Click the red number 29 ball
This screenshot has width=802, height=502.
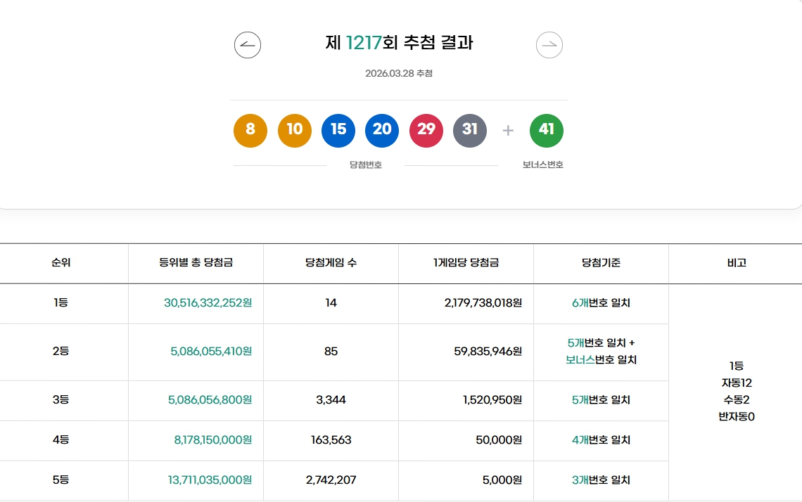[x=426, y=130]
